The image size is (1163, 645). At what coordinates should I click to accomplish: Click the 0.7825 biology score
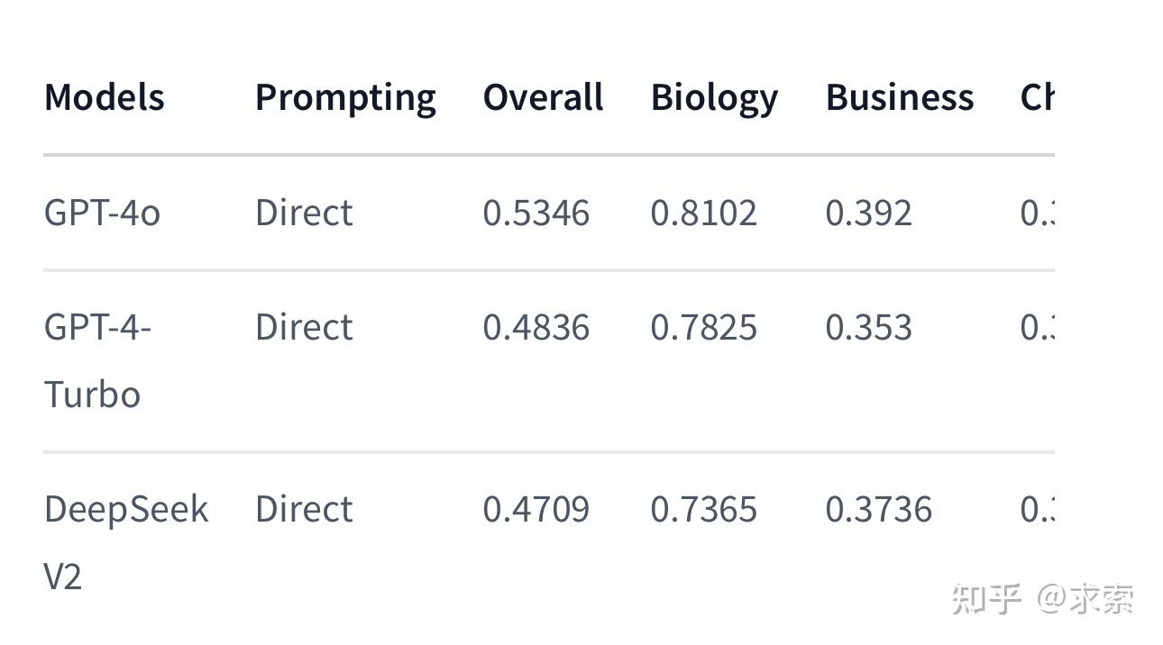(x=703, y=327)
